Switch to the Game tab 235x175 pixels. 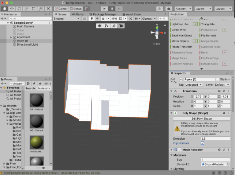click(x=78, y=14)
